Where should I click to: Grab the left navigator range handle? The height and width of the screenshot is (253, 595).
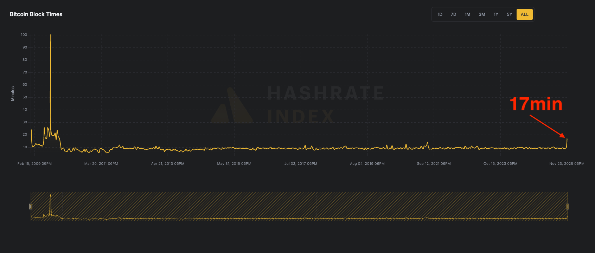31,207
